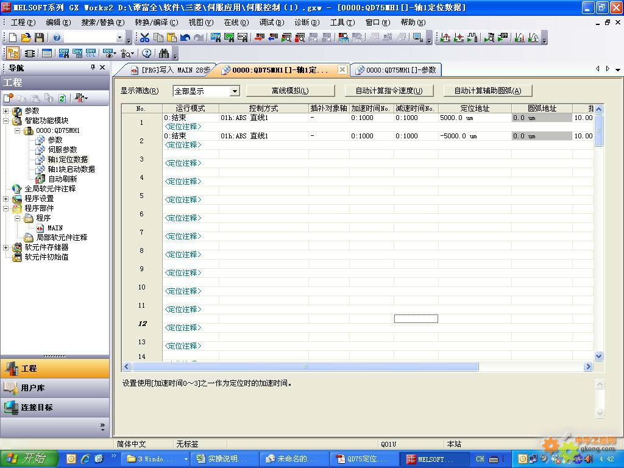The image size is (624, 468).
Task: Open the toolbar combo box dropdown arrow
Action: pos(119,38)
